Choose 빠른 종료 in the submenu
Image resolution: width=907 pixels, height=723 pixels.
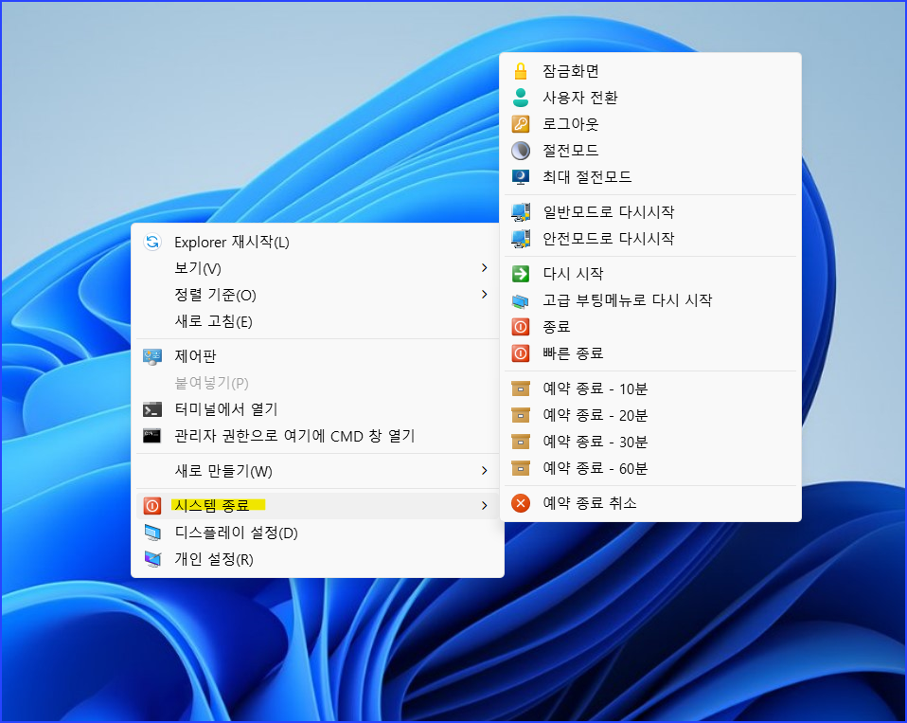(650, 353)
